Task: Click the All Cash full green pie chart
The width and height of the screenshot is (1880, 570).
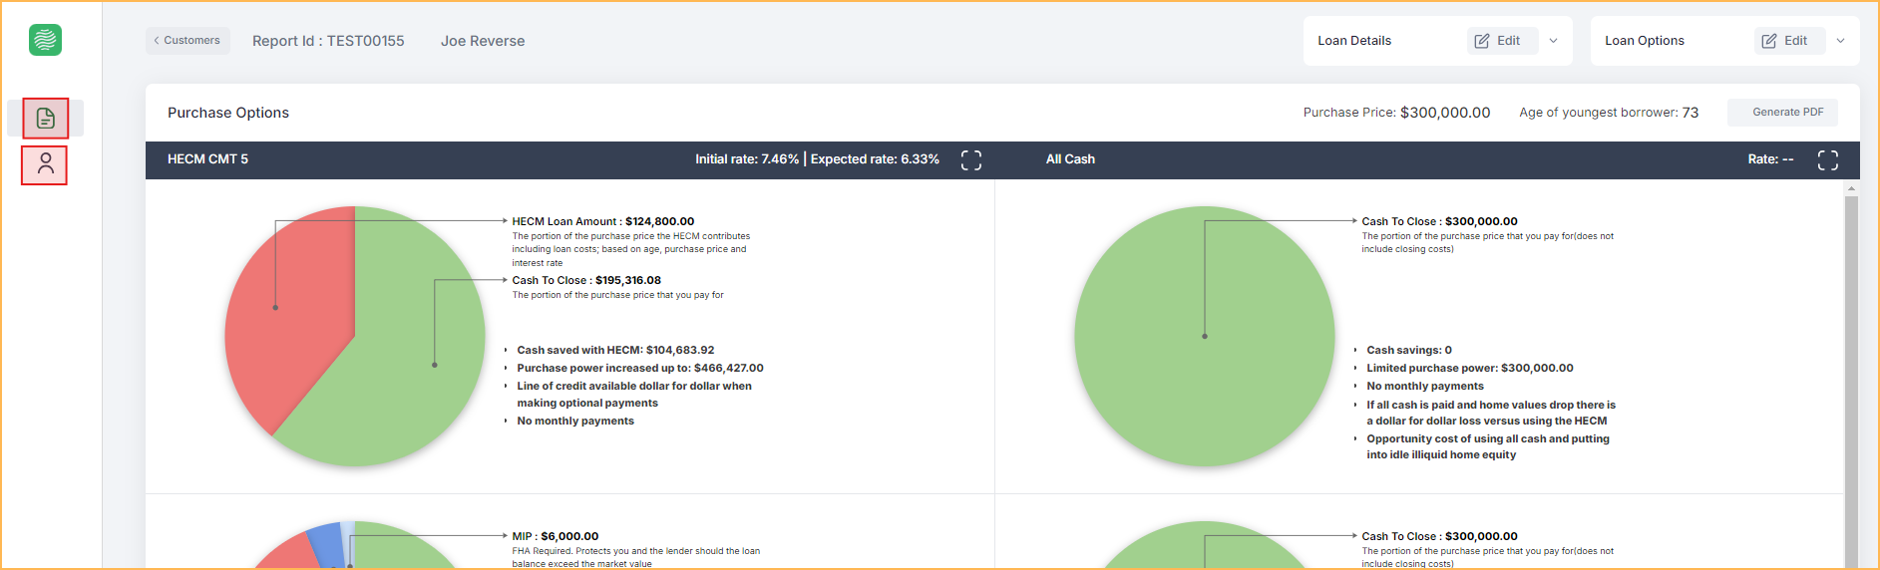Action: [1205, 336]
